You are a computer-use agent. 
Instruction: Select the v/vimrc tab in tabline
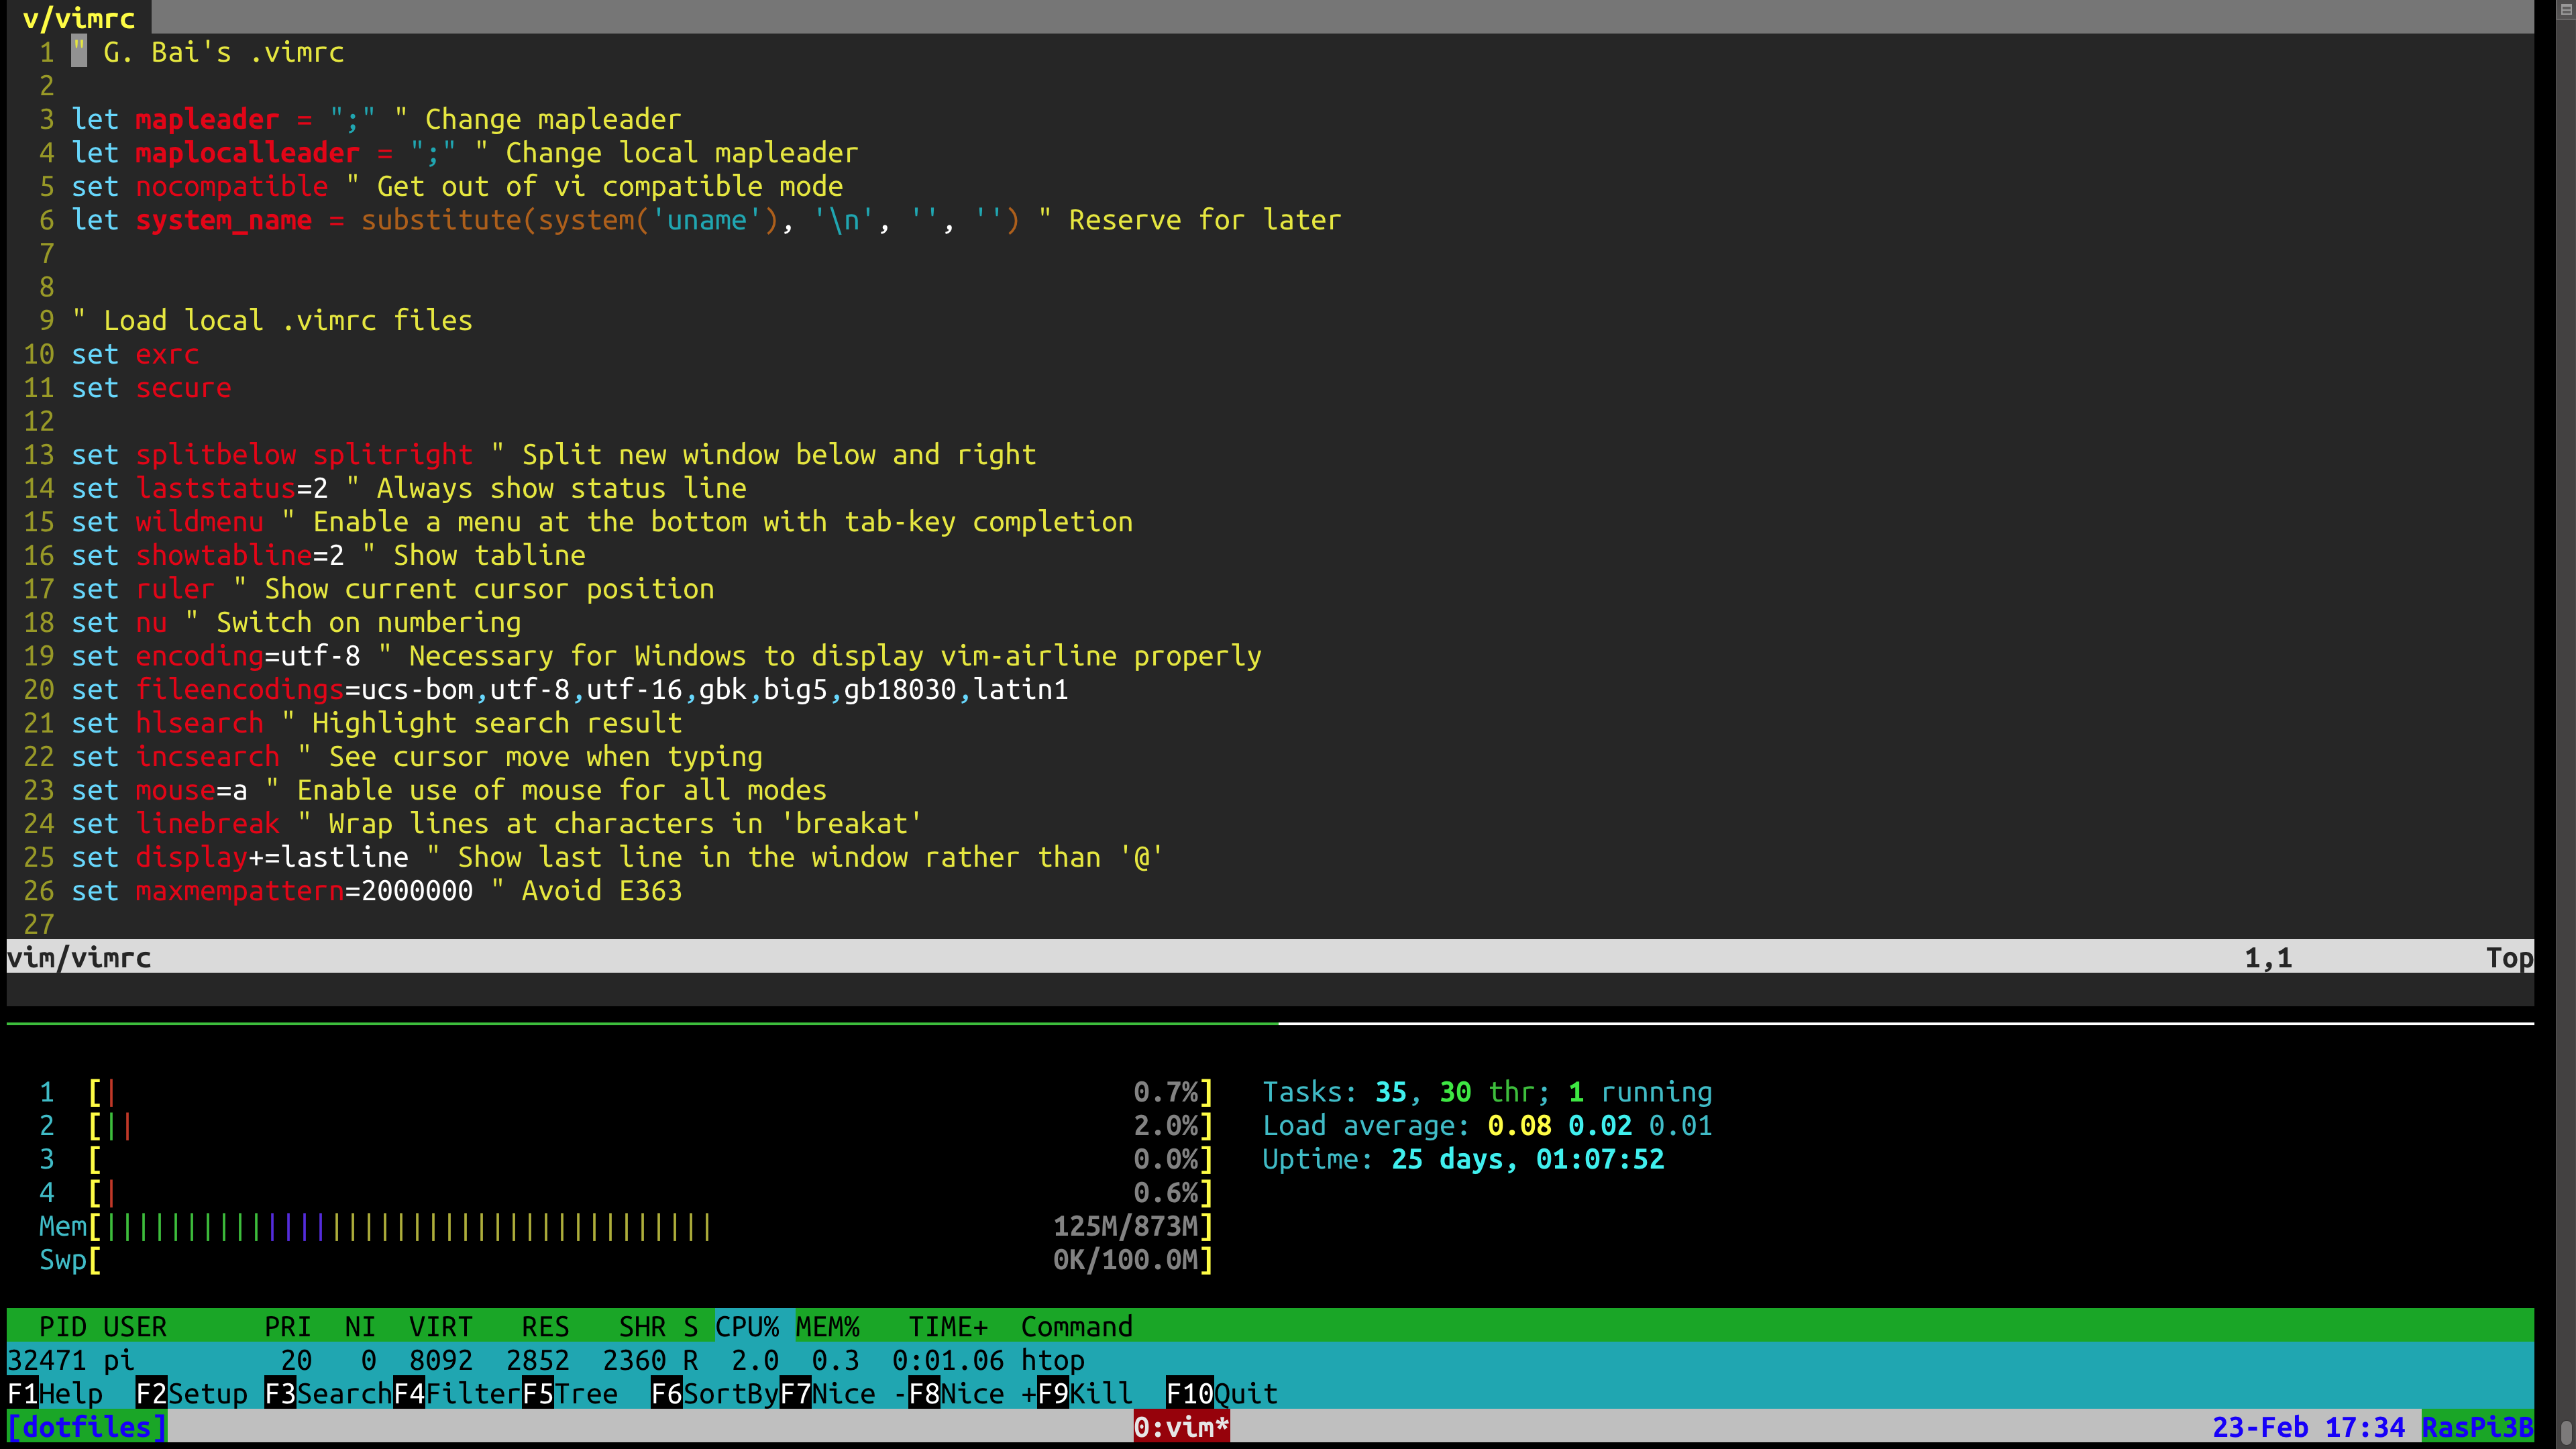pyautogui.click(x=78, y=18)
